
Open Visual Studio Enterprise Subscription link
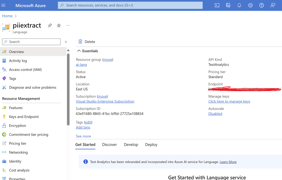click(105, 101)
